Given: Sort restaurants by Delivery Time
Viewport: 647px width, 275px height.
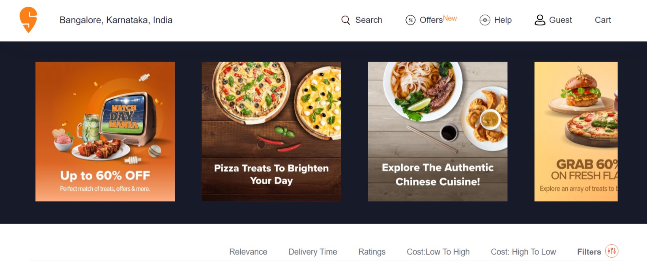Looking at the screenshot, I should 312,252.
